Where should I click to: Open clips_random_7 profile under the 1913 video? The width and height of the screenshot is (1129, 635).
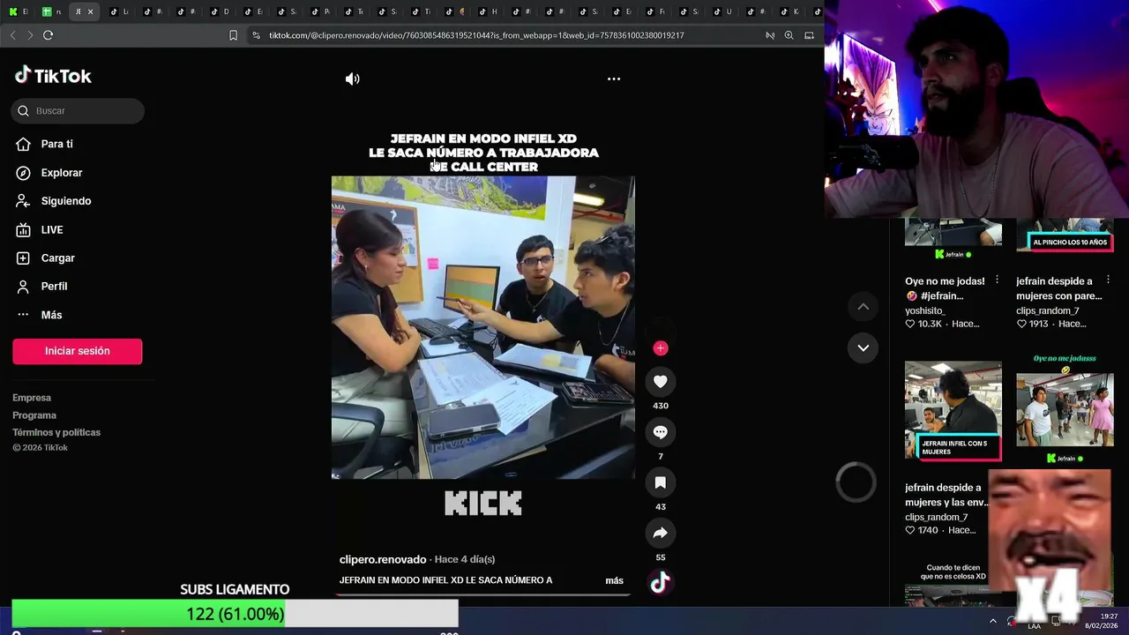1048,310
